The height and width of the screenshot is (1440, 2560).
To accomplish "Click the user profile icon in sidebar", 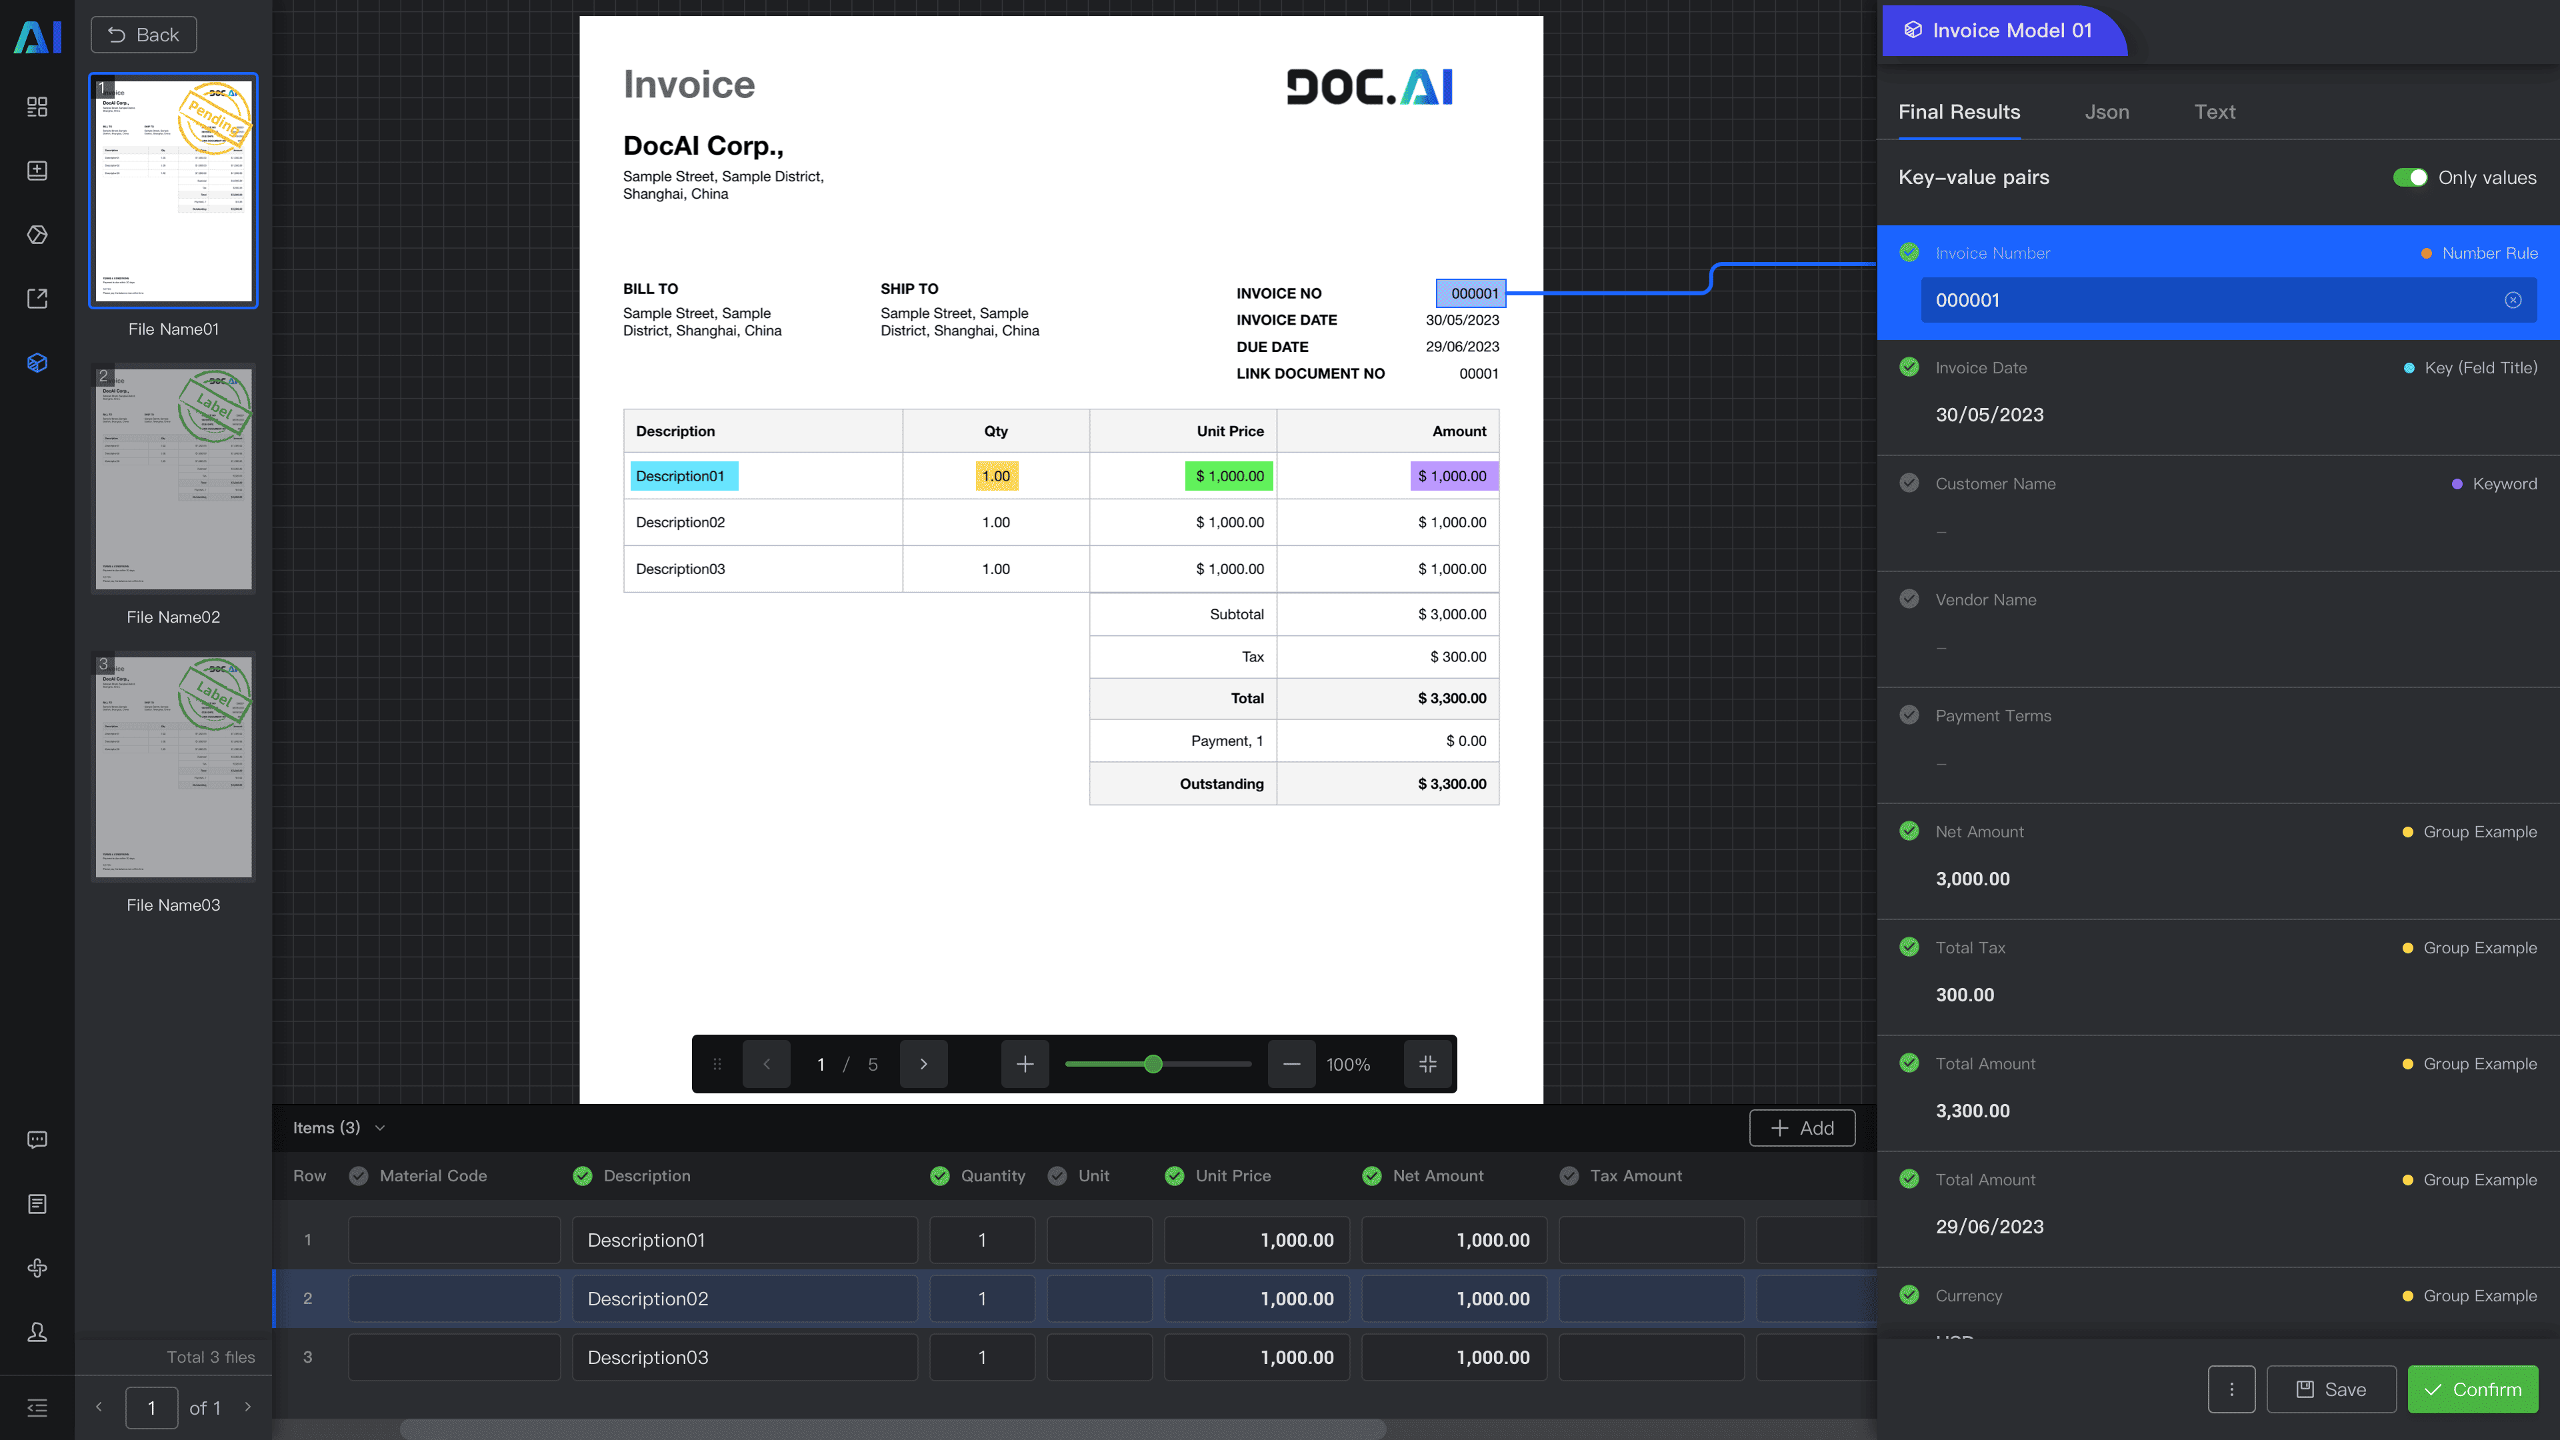I will 37,1332.
